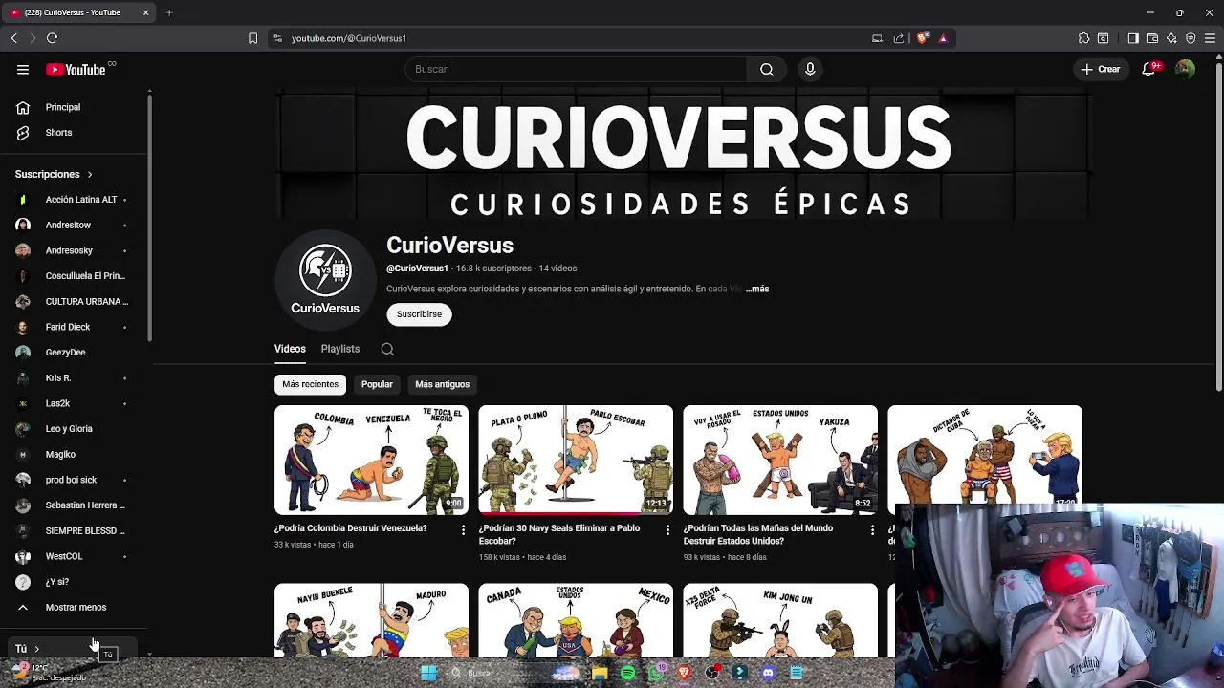
Task: Bookmark this page
Action: [252, 38]
